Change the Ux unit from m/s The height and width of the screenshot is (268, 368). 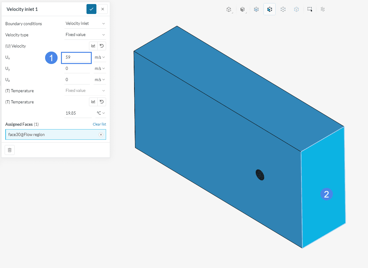tap(100, 57)
